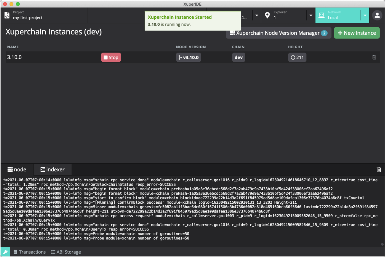Screen dimensions: 386x257
Task: Stop the 3.10.0 instance
Action: (111, 57)
